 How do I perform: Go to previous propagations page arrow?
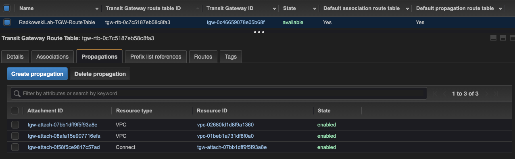point(444,94)
